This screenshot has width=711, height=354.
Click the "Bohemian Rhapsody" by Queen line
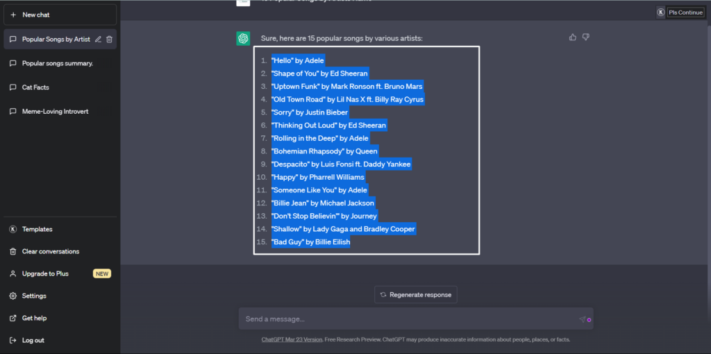325,151
